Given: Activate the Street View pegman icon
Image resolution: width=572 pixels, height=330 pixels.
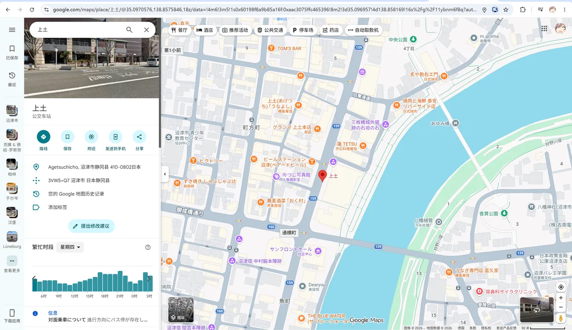Looking at the screenshot, I should (x=561, y=318).
